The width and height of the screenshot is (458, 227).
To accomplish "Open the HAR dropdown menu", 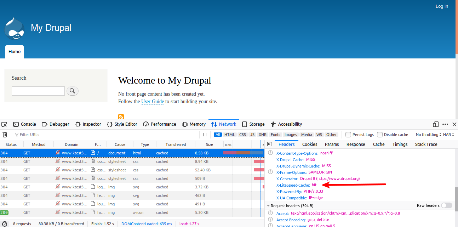I will tap(449, 135).
